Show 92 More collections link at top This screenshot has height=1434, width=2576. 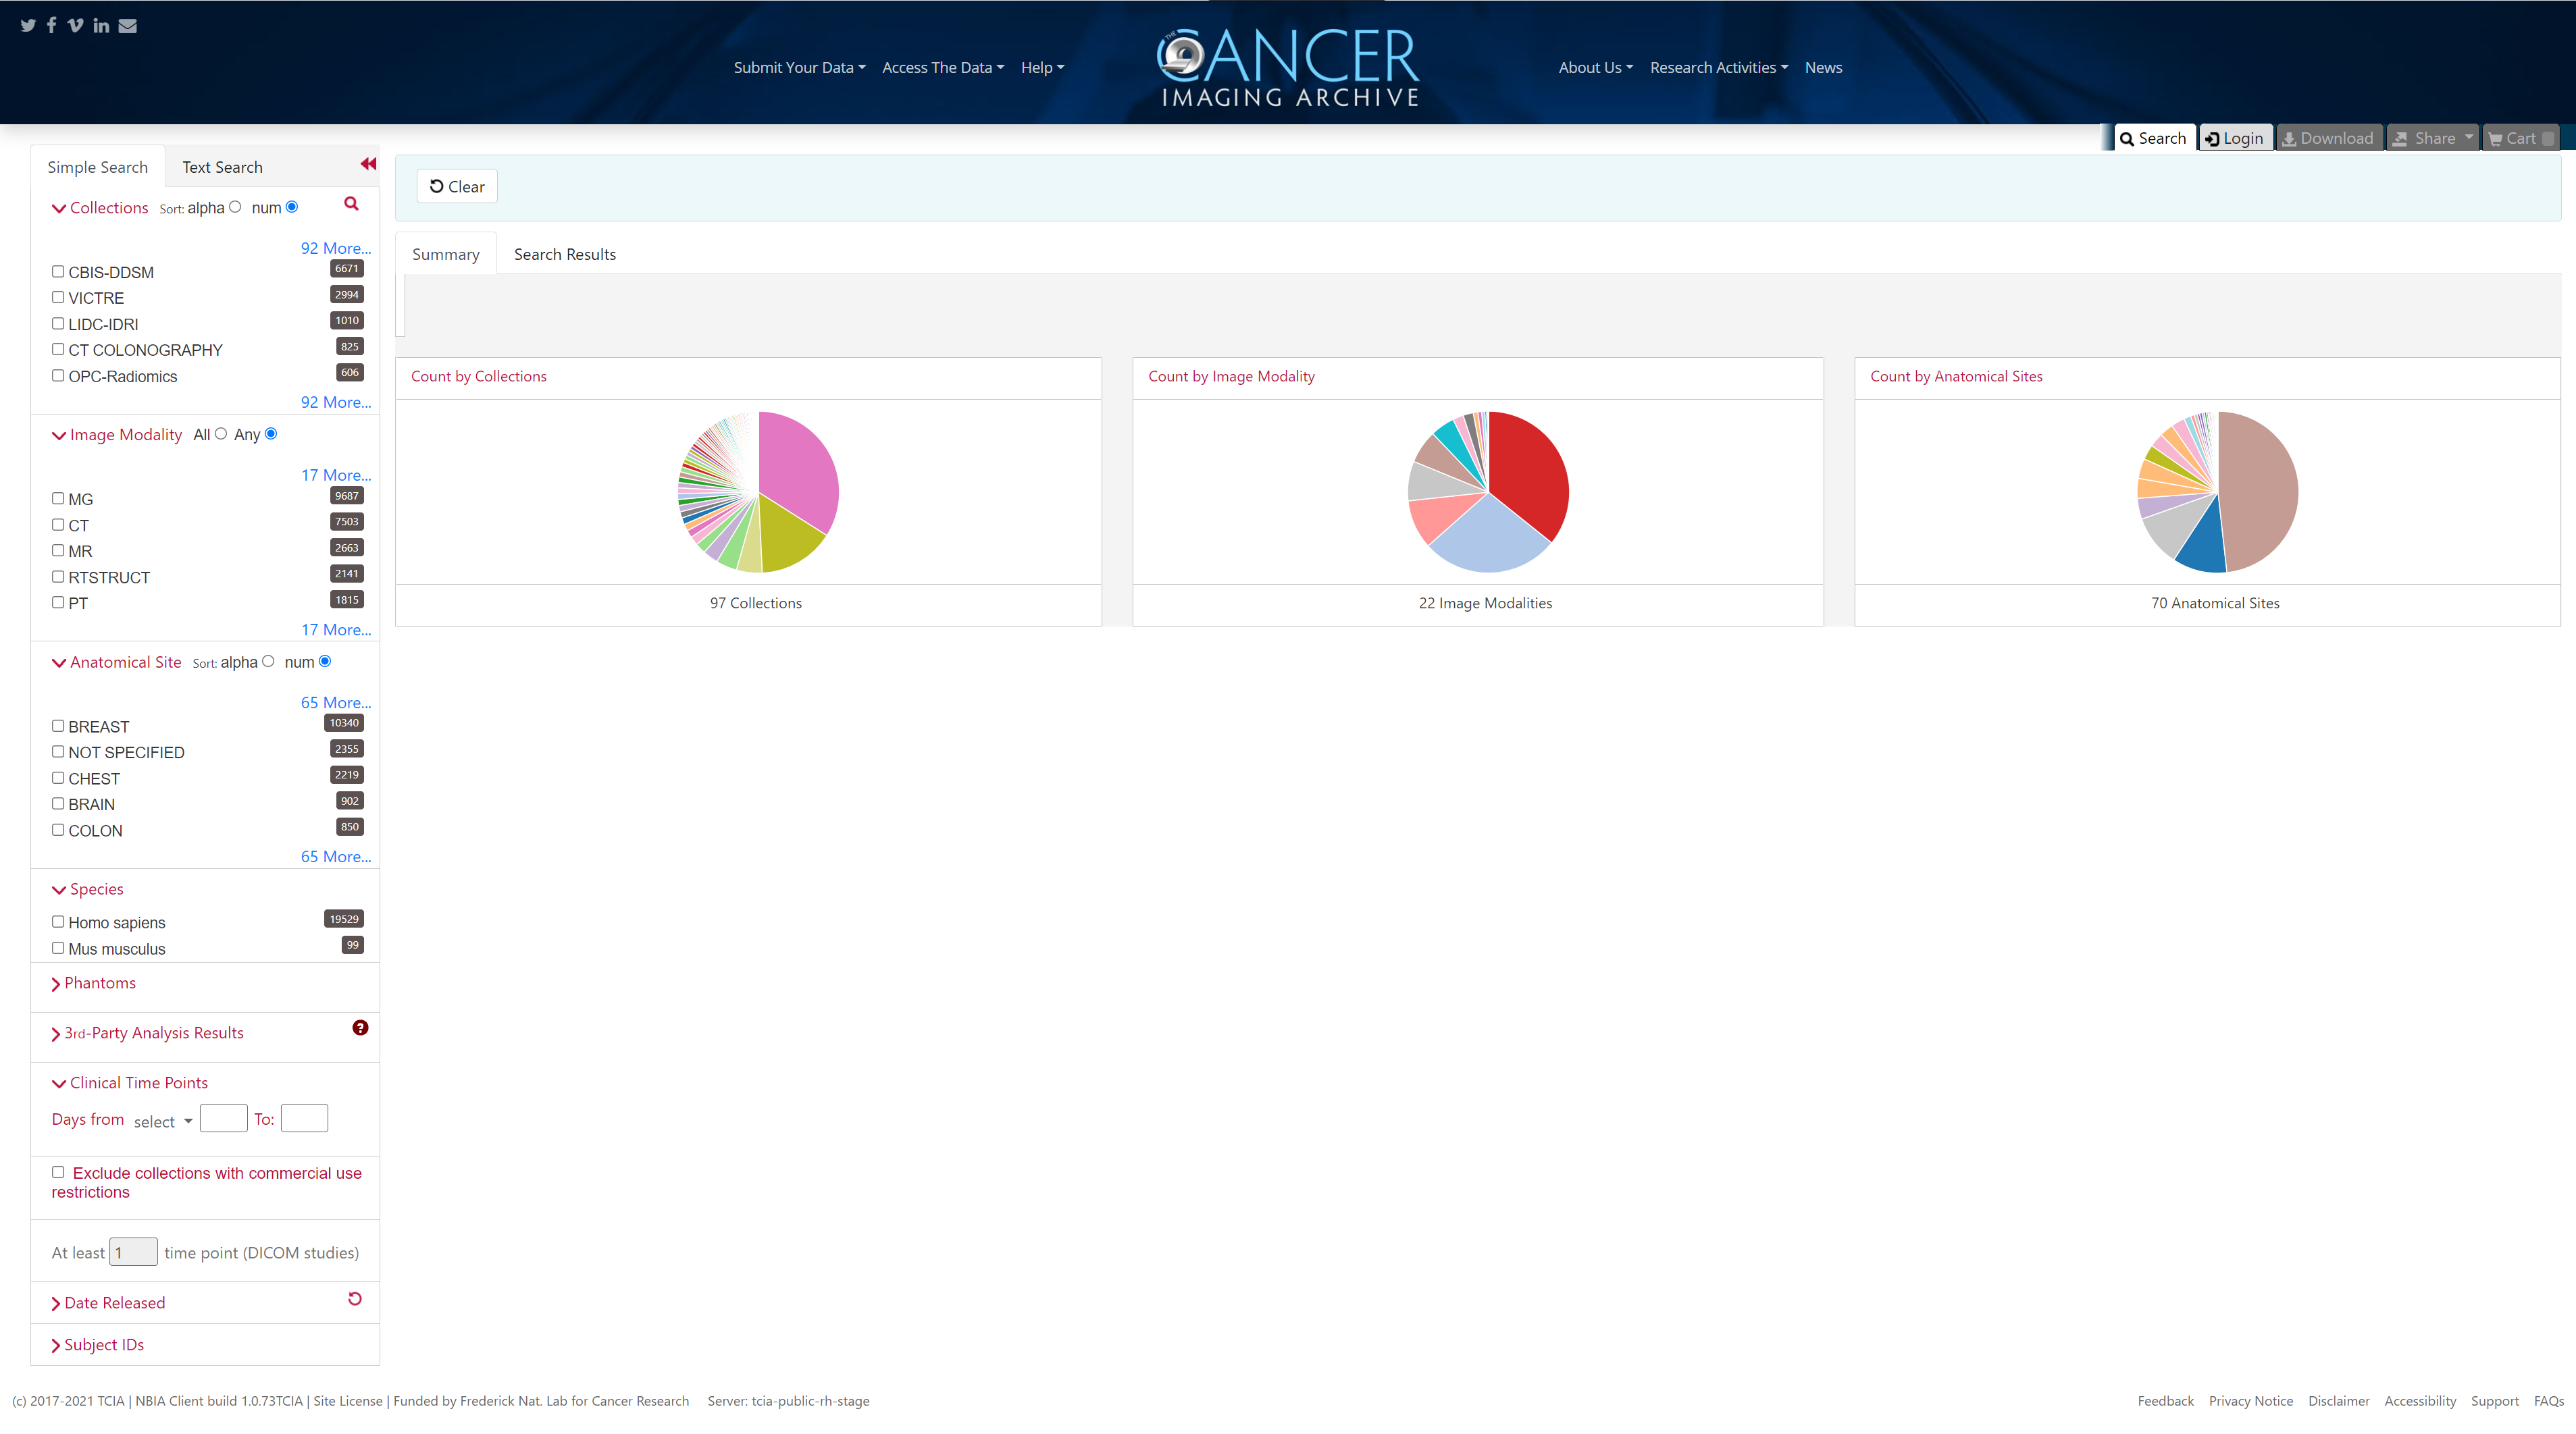335,248
